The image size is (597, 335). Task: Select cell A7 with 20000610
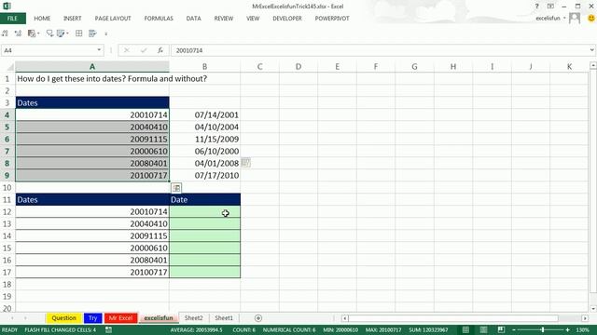[x=92, y=151]
